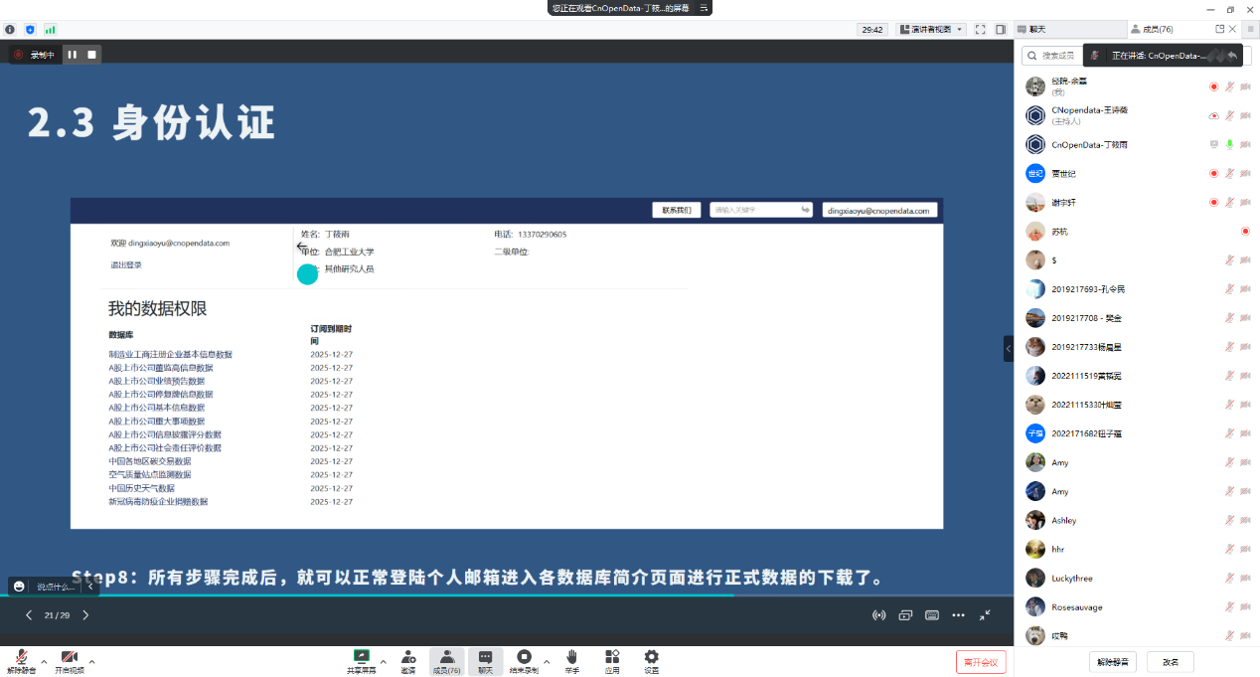Click the fullscreen icon in top bar
This screenshot has height=677, width=1260.
(980, 30)
